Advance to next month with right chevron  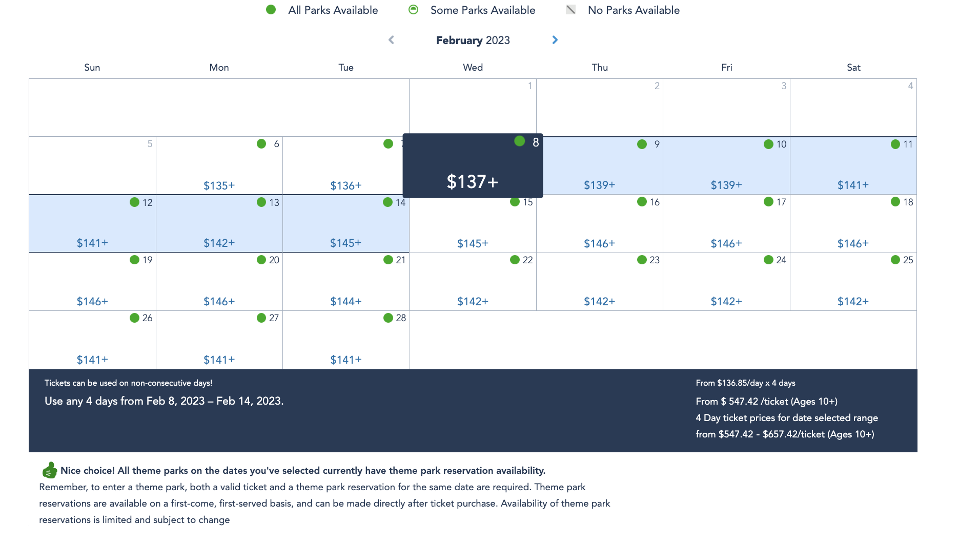click(x=555, y=40)
